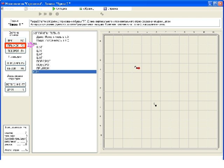Maximize the Исполнитель window
Screen dimensions: 224x168
click(215, 3)
